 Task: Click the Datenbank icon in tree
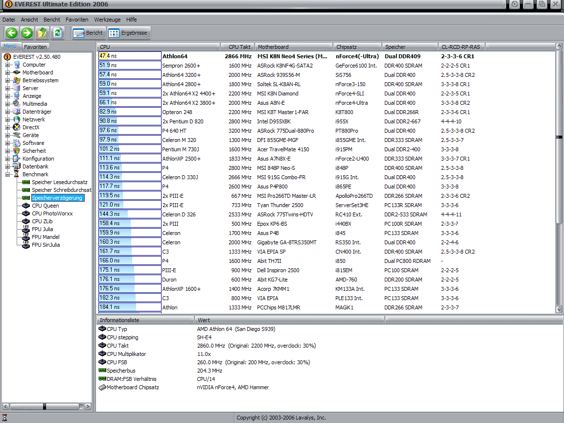click(17, 166)
